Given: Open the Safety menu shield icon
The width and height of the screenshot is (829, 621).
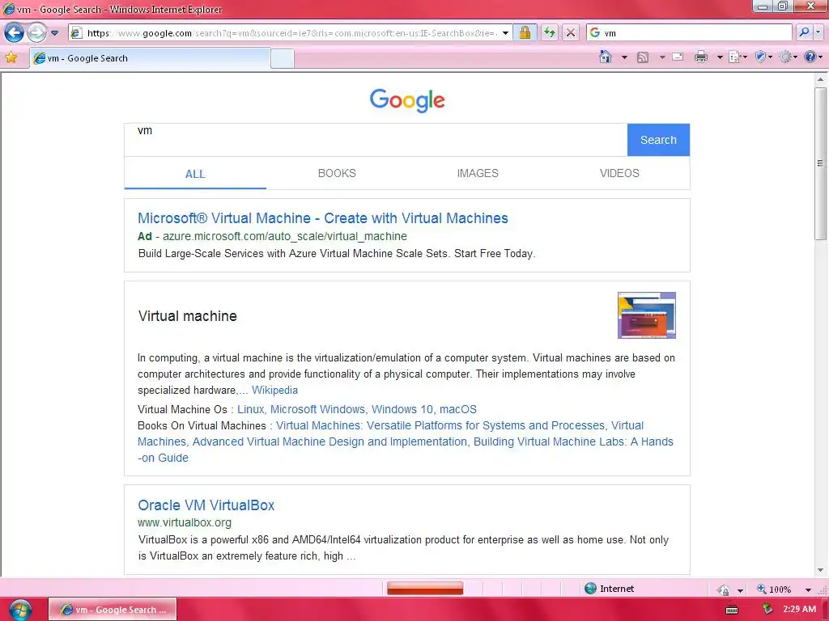Looking at the screenshot, I should 763,57.
